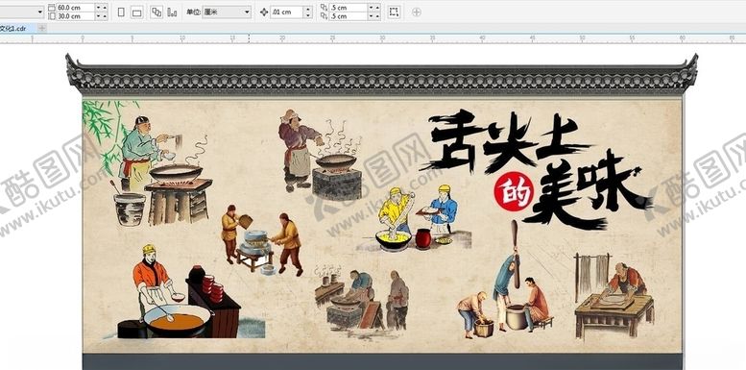Apply layout to all pages icon
The height and width of the screenshot is (370, 746).
point(156,12)
